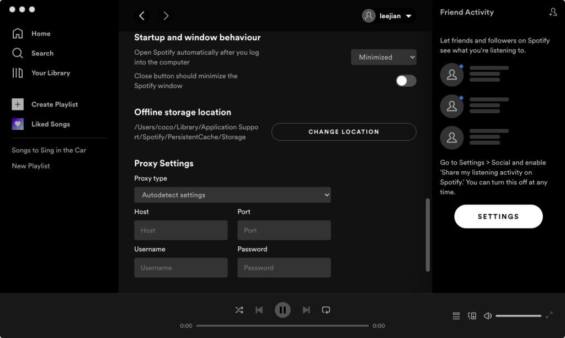Click the CHANGE LOCATION button

343,132
